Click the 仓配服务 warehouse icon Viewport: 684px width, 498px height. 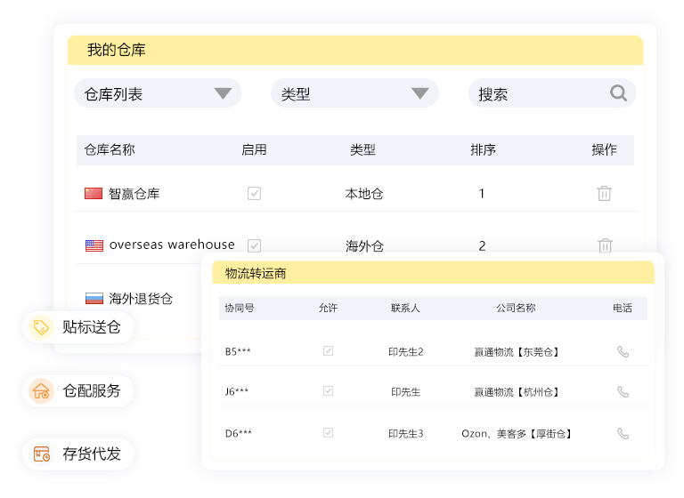41,390
